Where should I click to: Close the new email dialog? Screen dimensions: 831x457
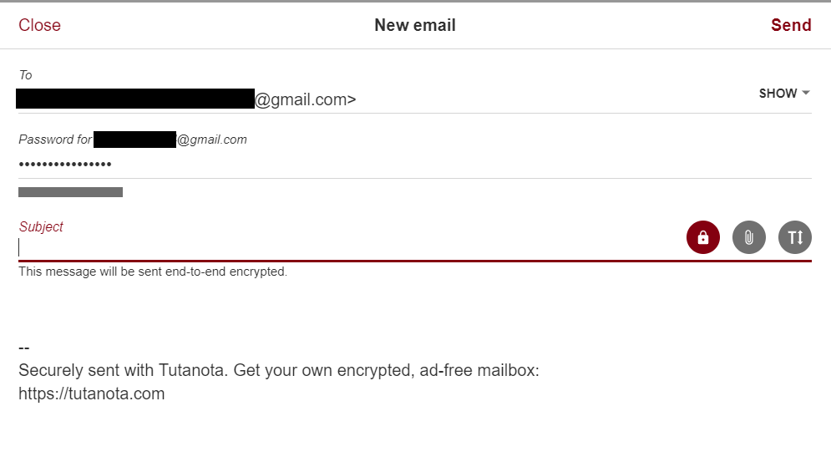click(40, 25)
